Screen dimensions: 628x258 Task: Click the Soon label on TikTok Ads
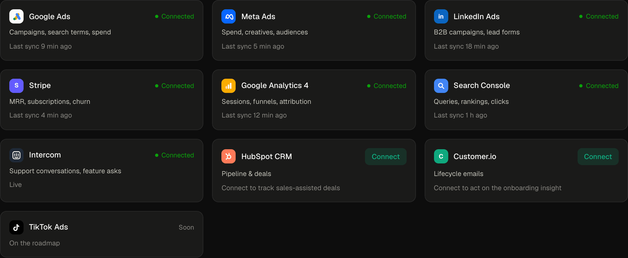(x=186, y=227)
